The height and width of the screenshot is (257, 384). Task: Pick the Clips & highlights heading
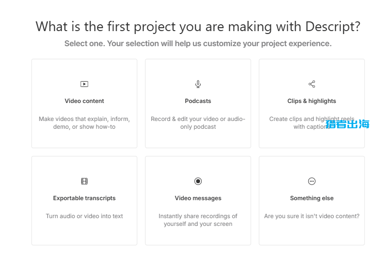coord(312,101)
